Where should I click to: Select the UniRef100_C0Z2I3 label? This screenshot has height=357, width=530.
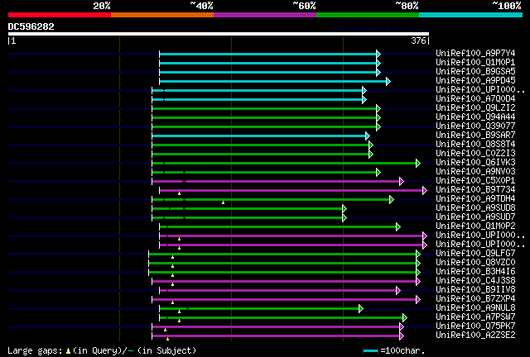pyautogui.click(x=475, y=154)
